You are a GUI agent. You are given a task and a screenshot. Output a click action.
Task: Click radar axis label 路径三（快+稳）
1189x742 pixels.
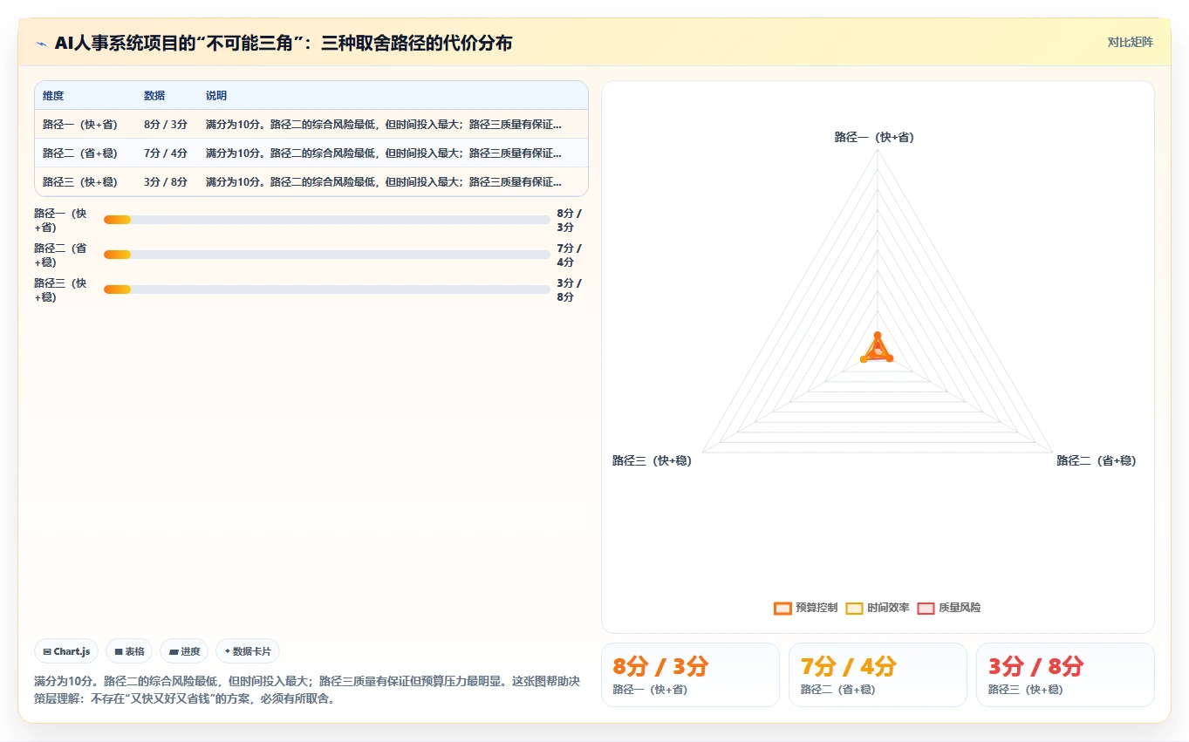coord(652,460)
